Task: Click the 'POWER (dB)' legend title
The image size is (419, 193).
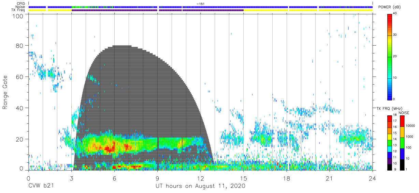Action: (389, 7)
